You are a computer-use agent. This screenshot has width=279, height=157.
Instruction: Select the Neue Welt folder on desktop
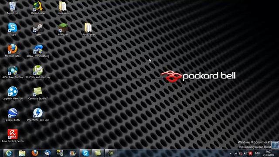coord(63,8)
